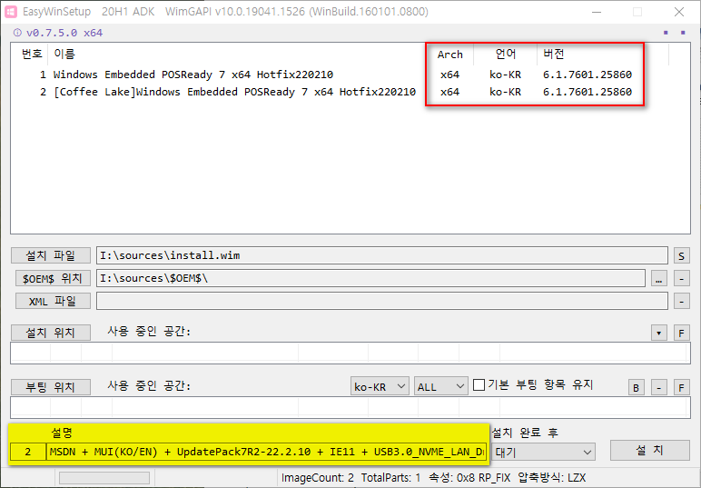The image size is (701, 488).
Task: Toggle 기본 부팅 항목 유지 checkbox
Action: [x=479, y=385]
